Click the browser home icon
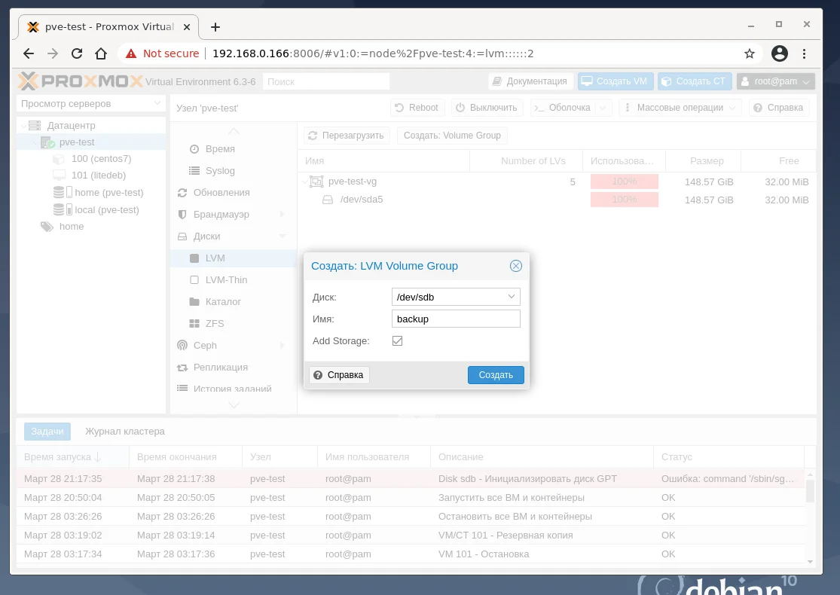Viewport: 840px width, 595px height. tap(101, 53)
